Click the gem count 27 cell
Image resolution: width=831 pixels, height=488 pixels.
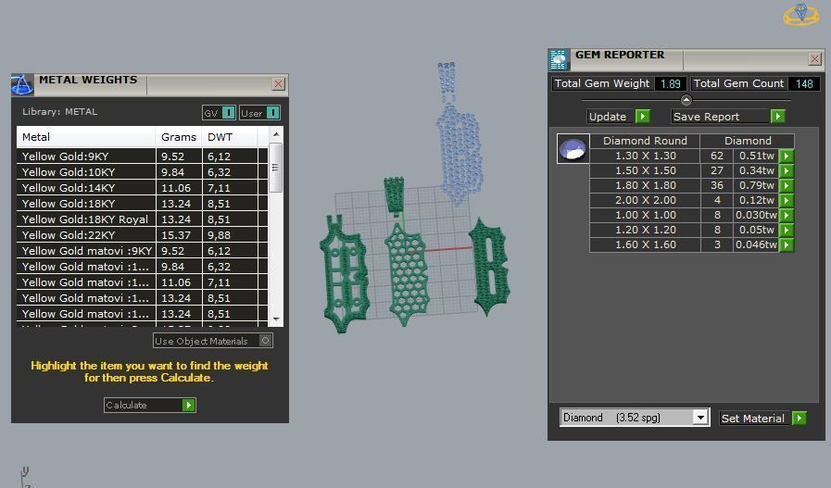point(716,170)
